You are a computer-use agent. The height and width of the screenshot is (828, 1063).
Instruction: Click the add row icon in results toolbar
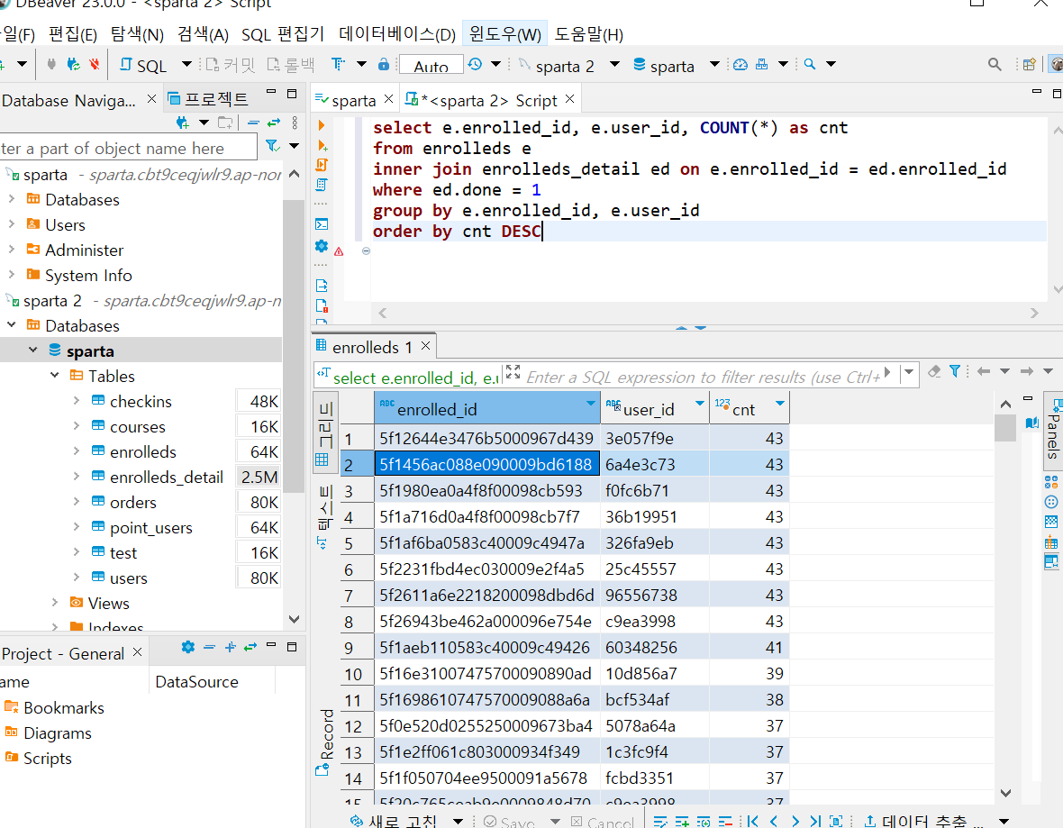coord(682,821)
